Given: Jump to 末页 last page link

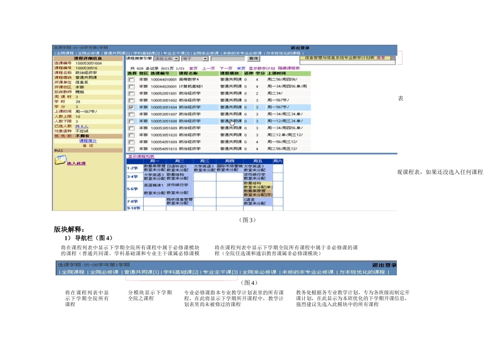Looking at the screenshot, I should coord(241,68).
